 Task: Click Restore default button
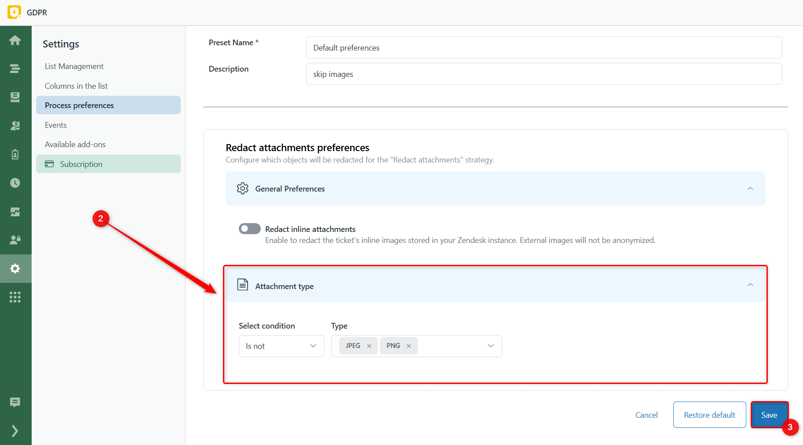coord(709,415)
